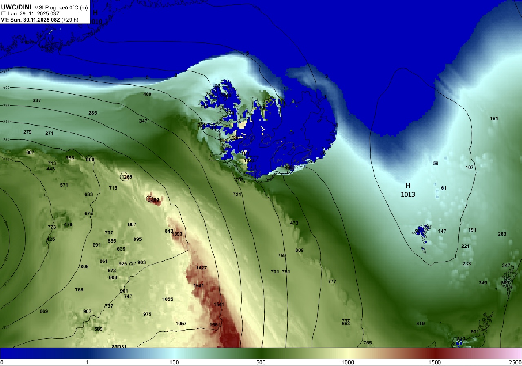Click the VT: Sun. 30.11.2025 08Z line
Image resolution: width=522 pixels, height=366 pixels.
point(40,19)
